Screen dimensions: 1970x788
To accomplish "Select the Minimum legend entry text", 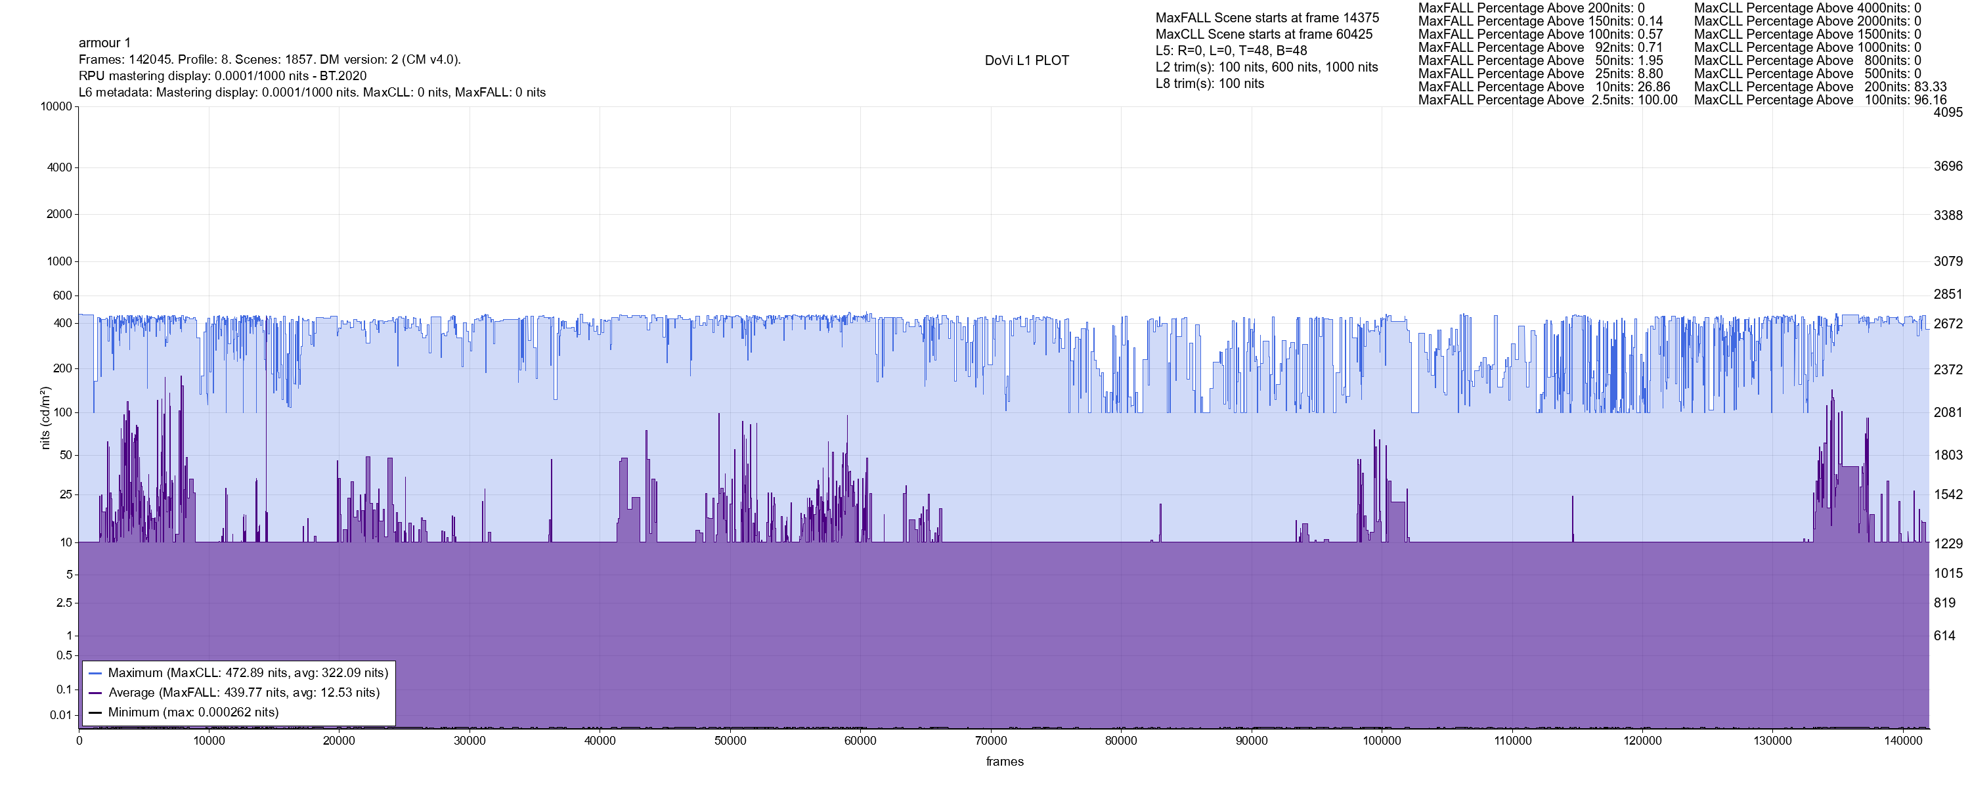I will click(192, 712).
